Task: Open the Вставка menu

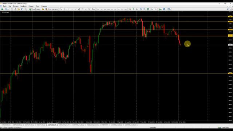Action: point(16,6)
